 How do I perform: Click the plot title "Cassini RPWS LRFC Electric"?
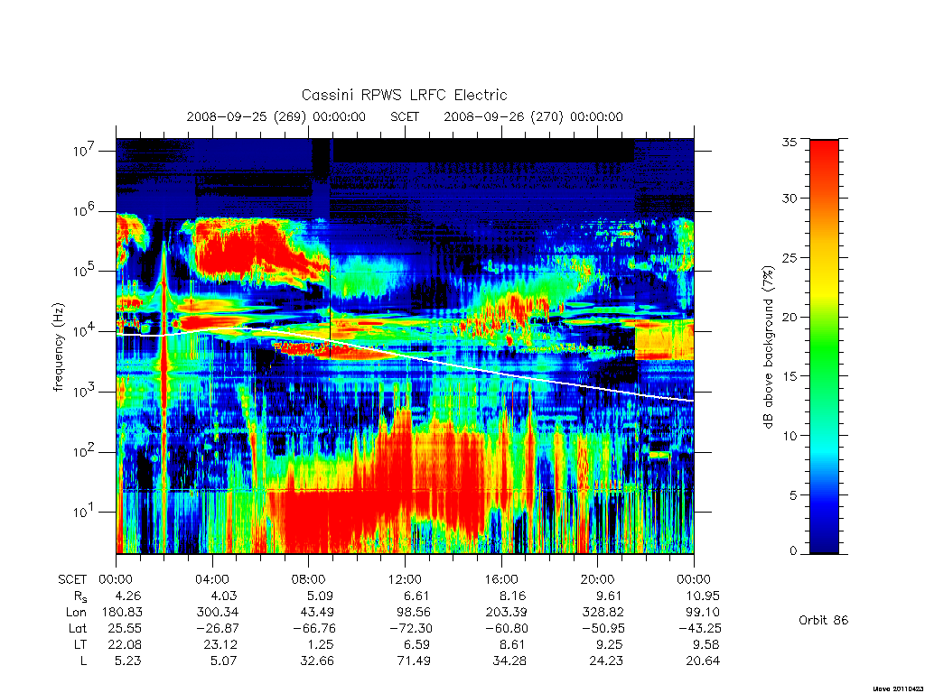[404, 95]
